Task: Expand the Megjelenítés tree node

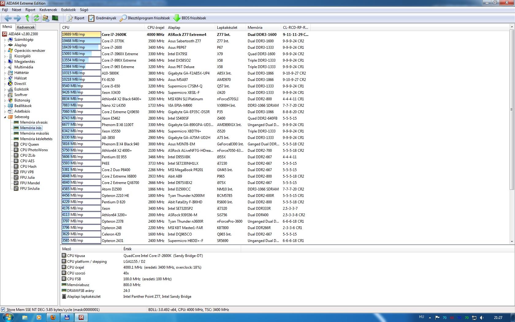Action: pos(5,62)
